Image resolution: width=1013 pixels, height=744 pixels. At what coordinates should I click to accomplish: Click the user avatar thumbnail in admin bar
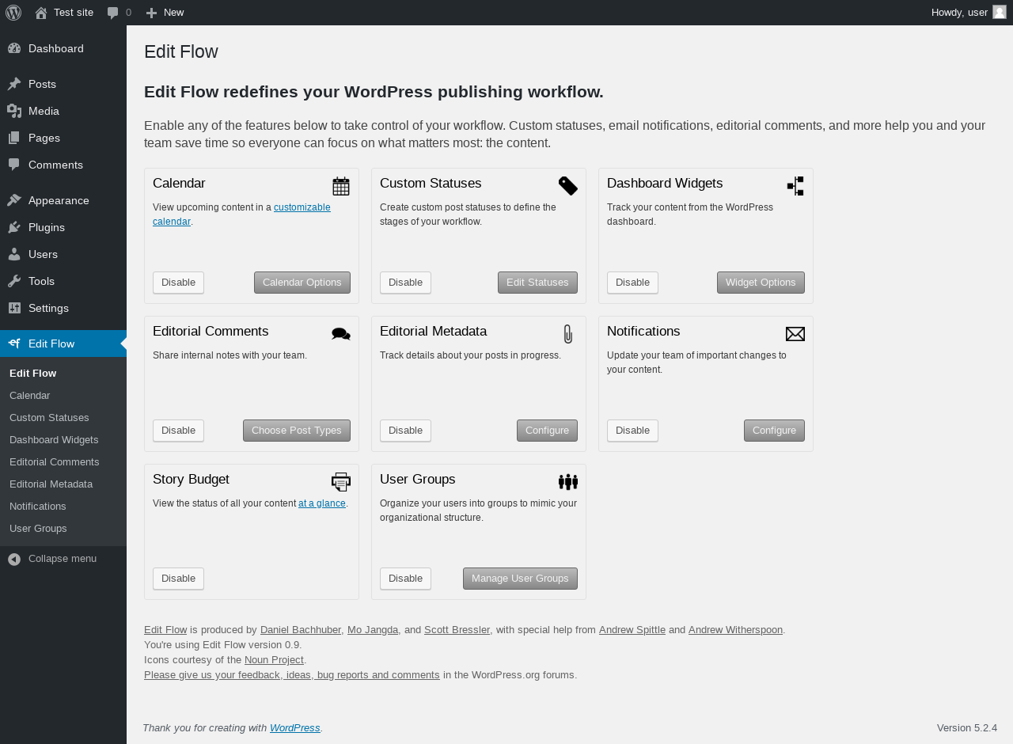point(1000,12)
